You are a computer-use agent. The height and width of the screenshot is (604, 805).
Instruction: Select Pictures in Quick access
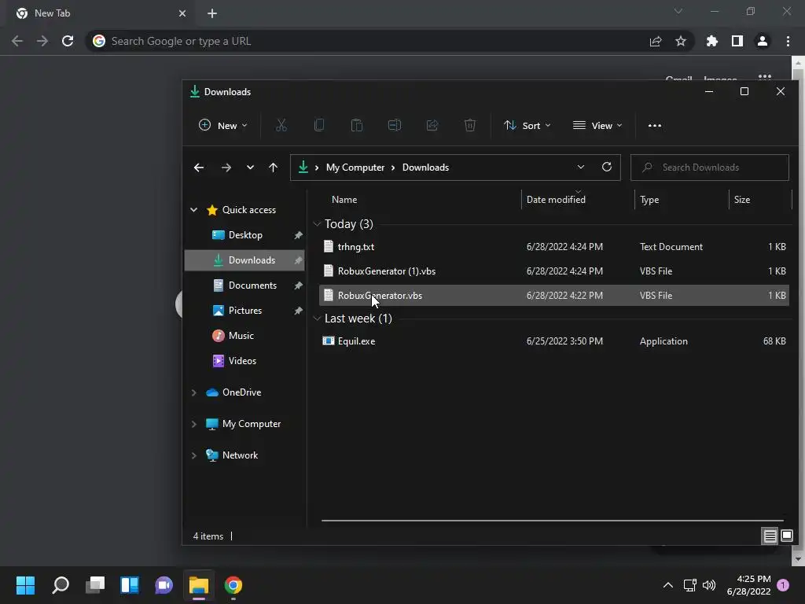pyautogui.click(x=244, y=310)
